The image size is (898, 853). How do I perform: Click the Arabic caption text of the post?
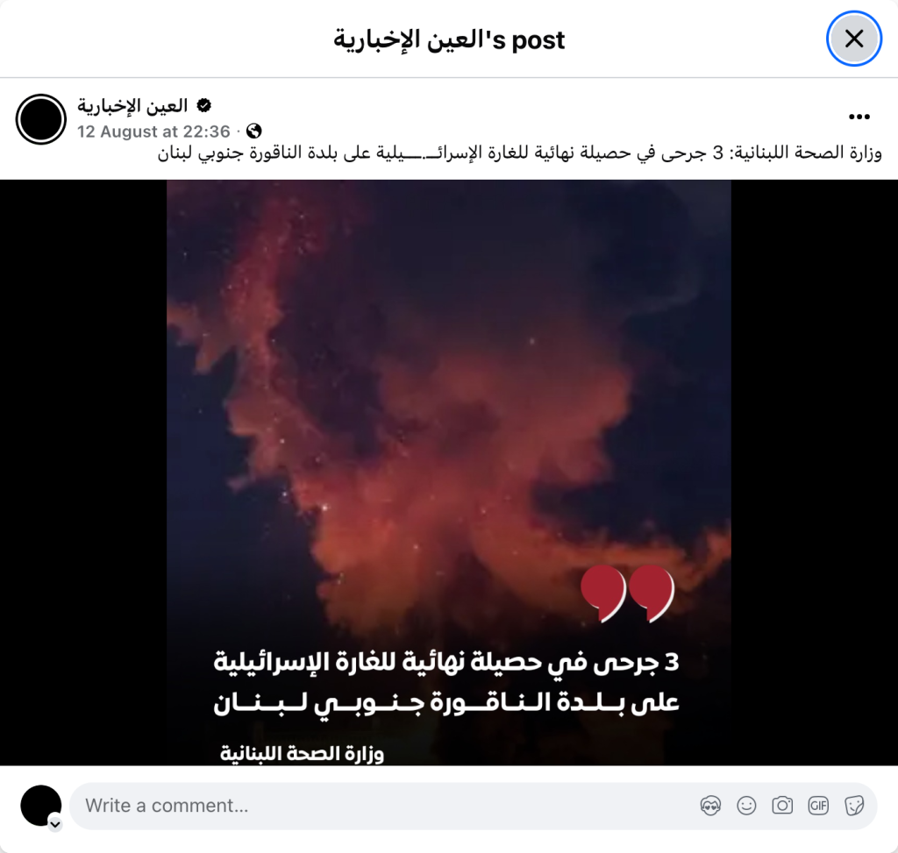[520, 153]
